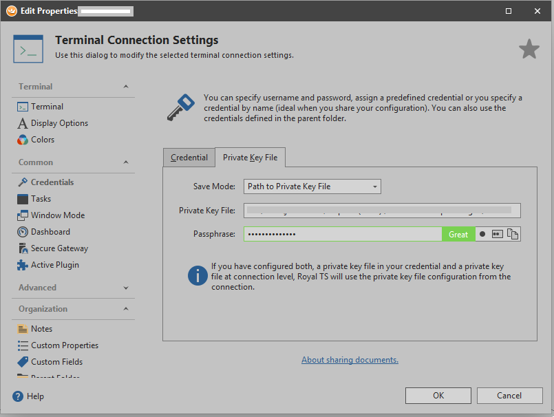Click the password generator icon beside passphrase
Screen dimensions: 554x417
pos(497,234)
